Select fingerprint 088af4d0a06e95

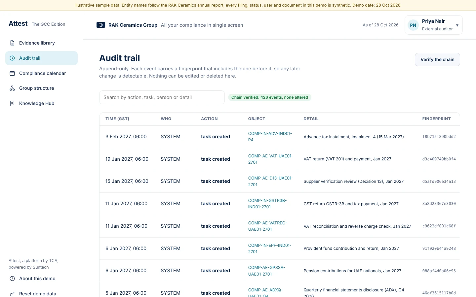point(439,271)
